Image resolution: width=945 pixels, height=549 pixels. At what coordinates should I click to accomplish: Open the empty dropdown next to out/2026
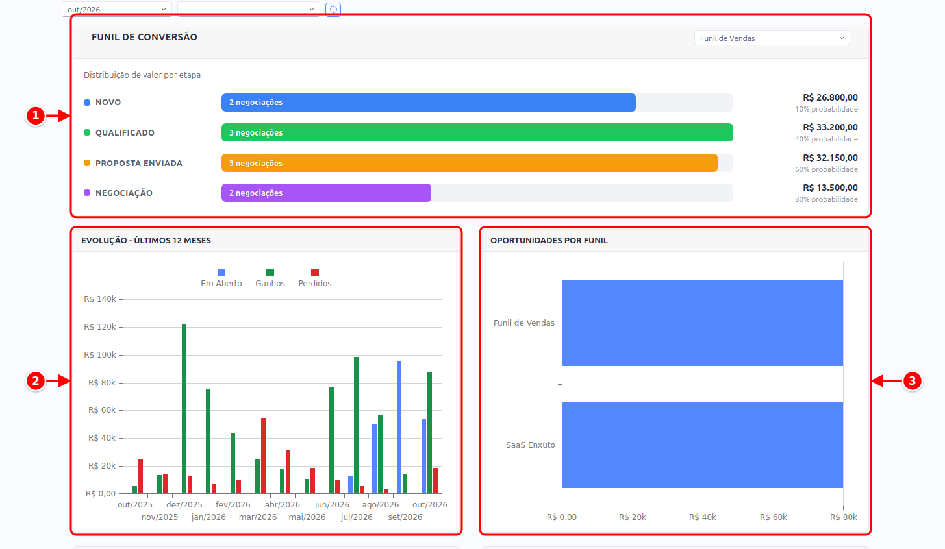(x=249, y=9)
